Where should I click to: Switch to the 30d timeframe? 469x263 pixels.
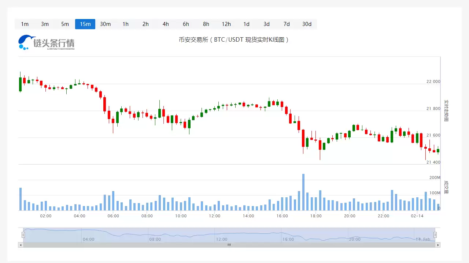tap(307, 24)
